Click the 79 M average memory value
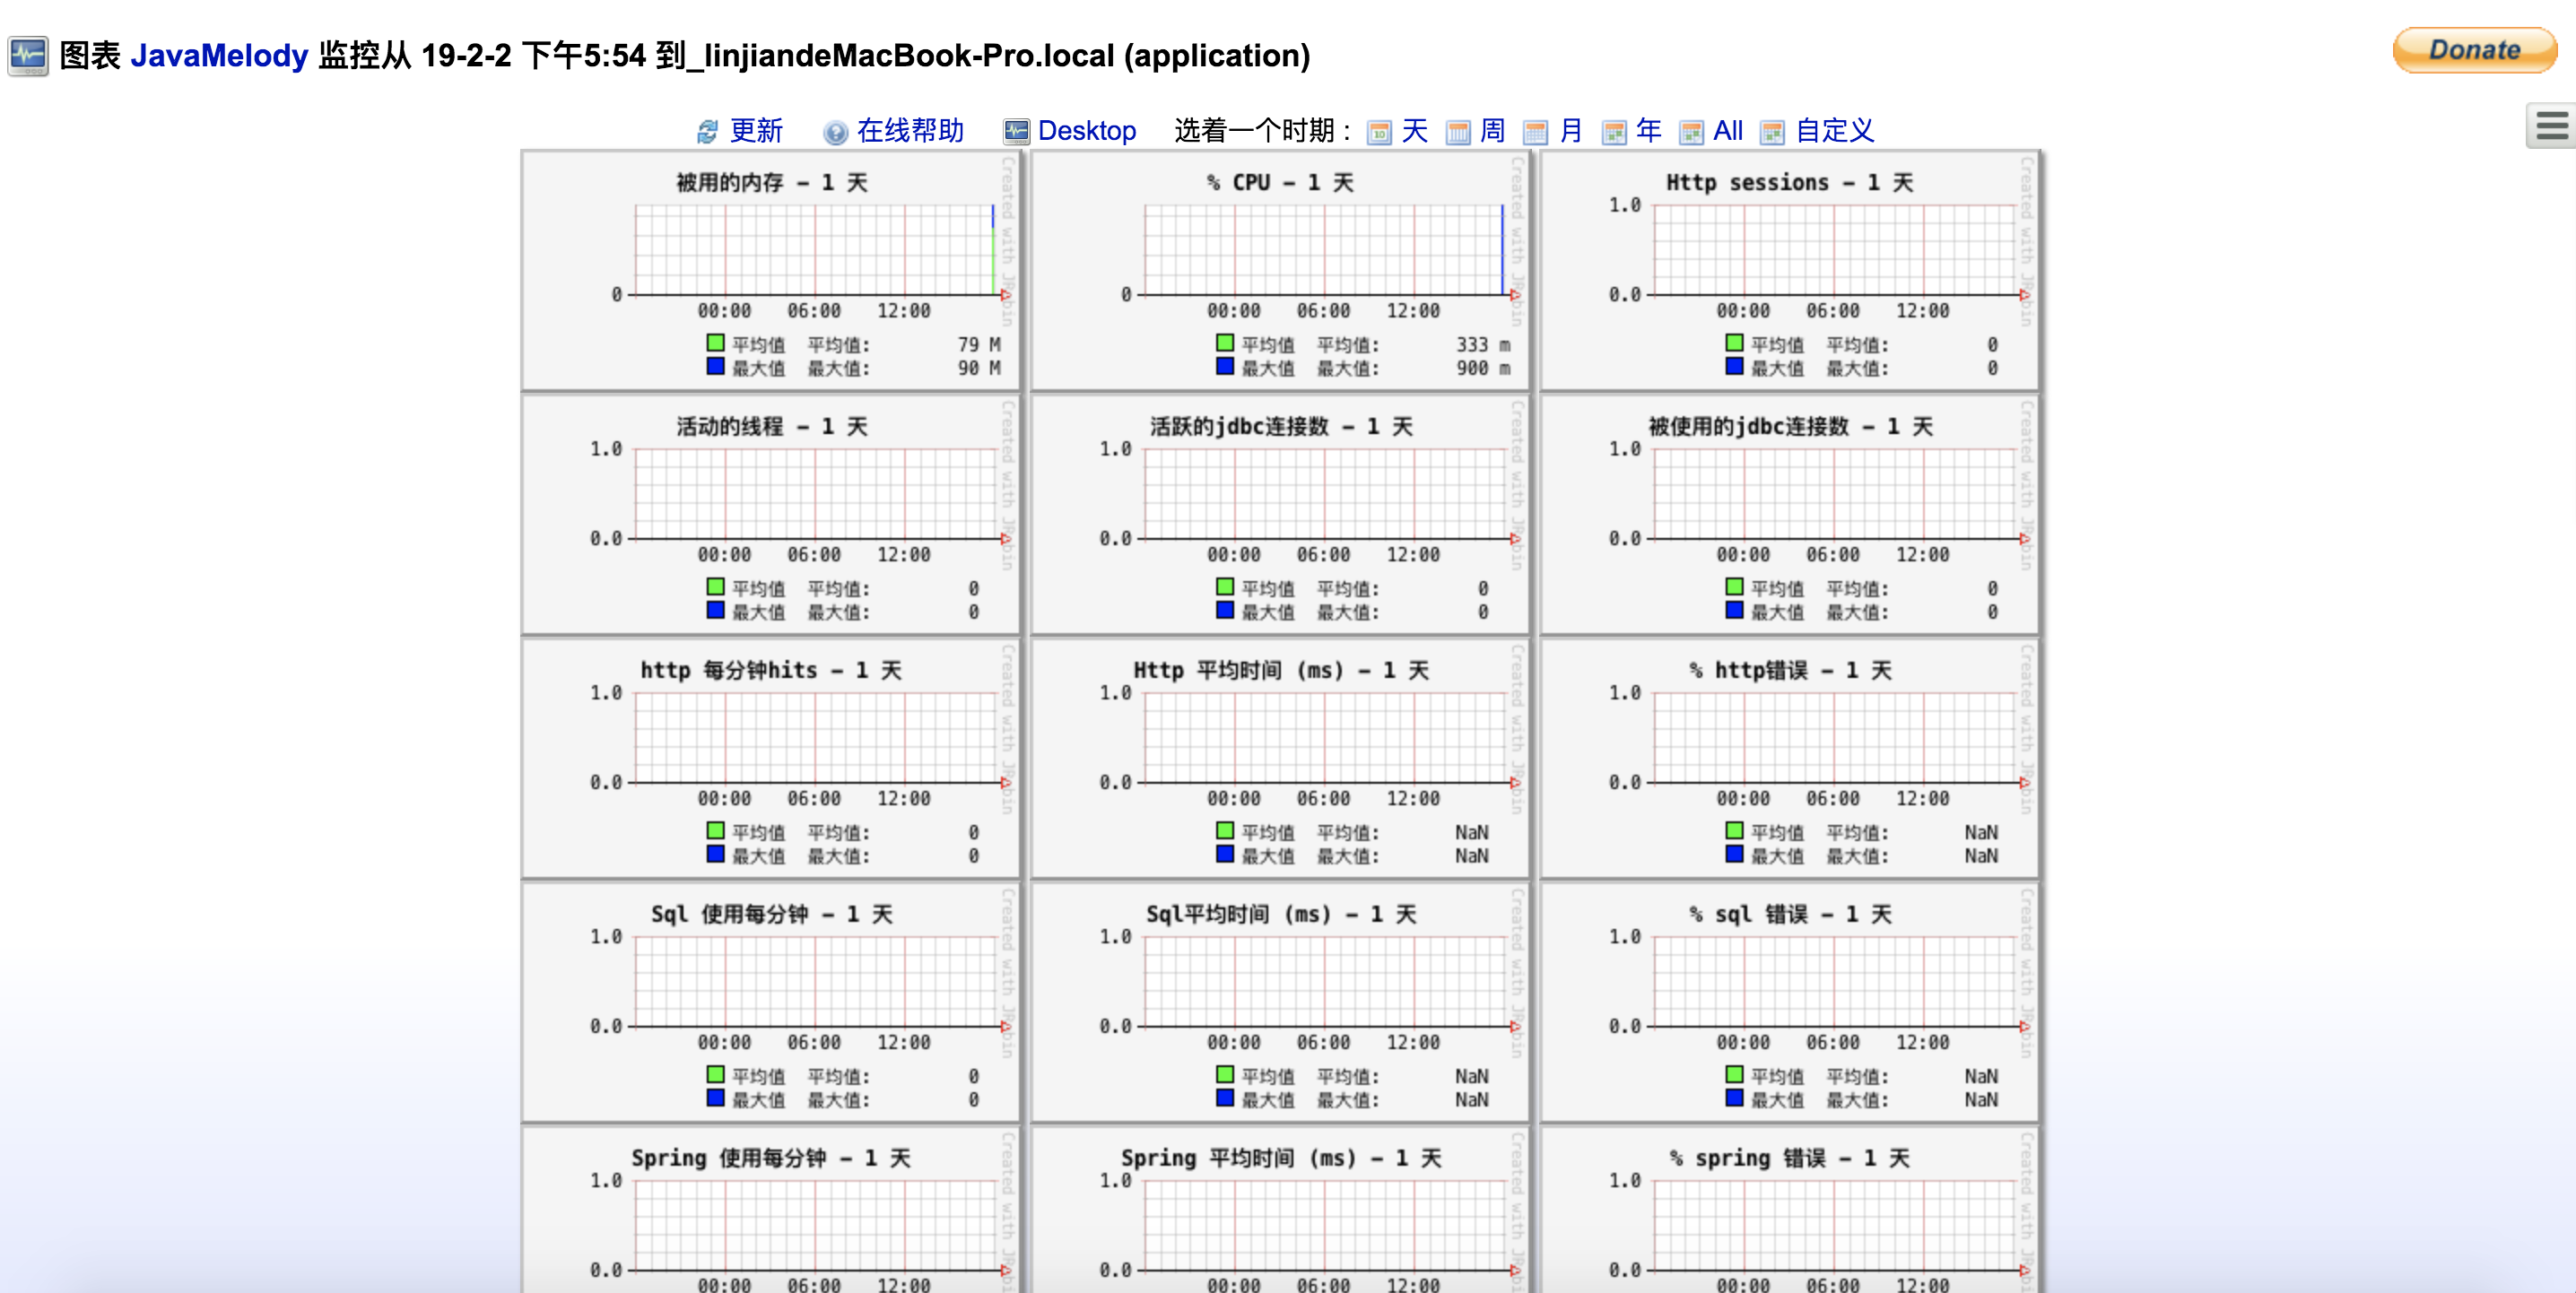2576x1293 pixels. click(x=979, y=344)
